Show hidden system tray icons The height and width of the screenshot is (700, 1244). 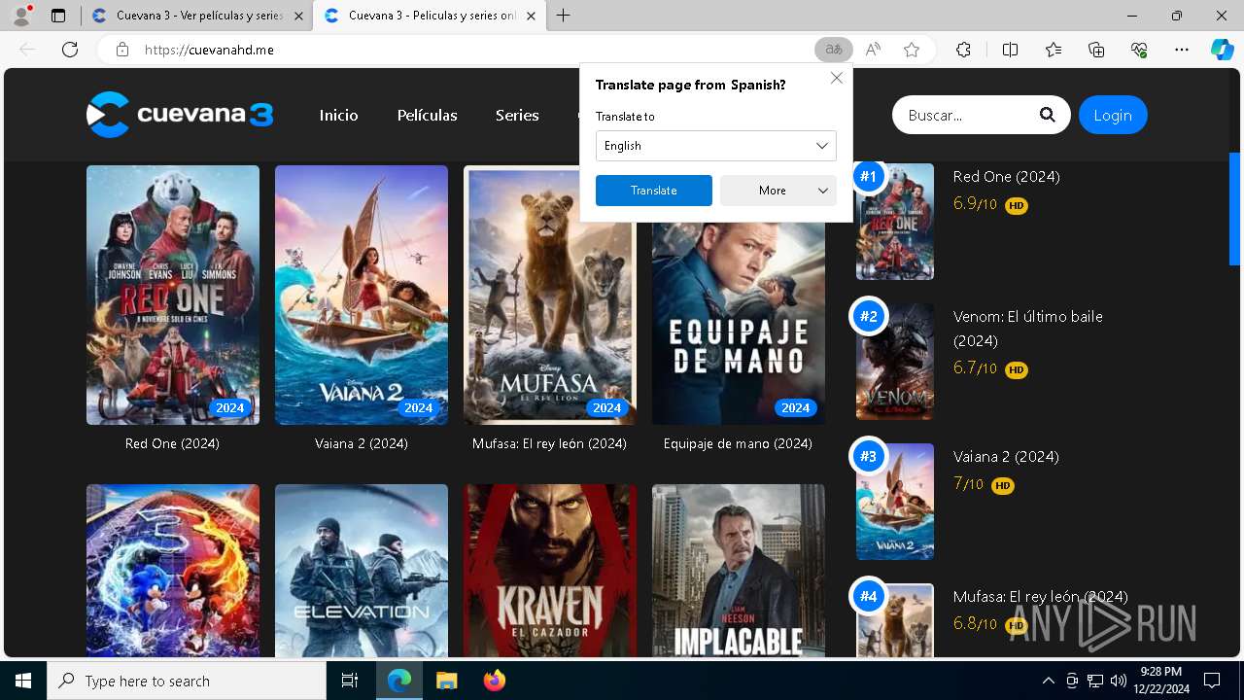pyautogui.click(x=1048, y=681)
